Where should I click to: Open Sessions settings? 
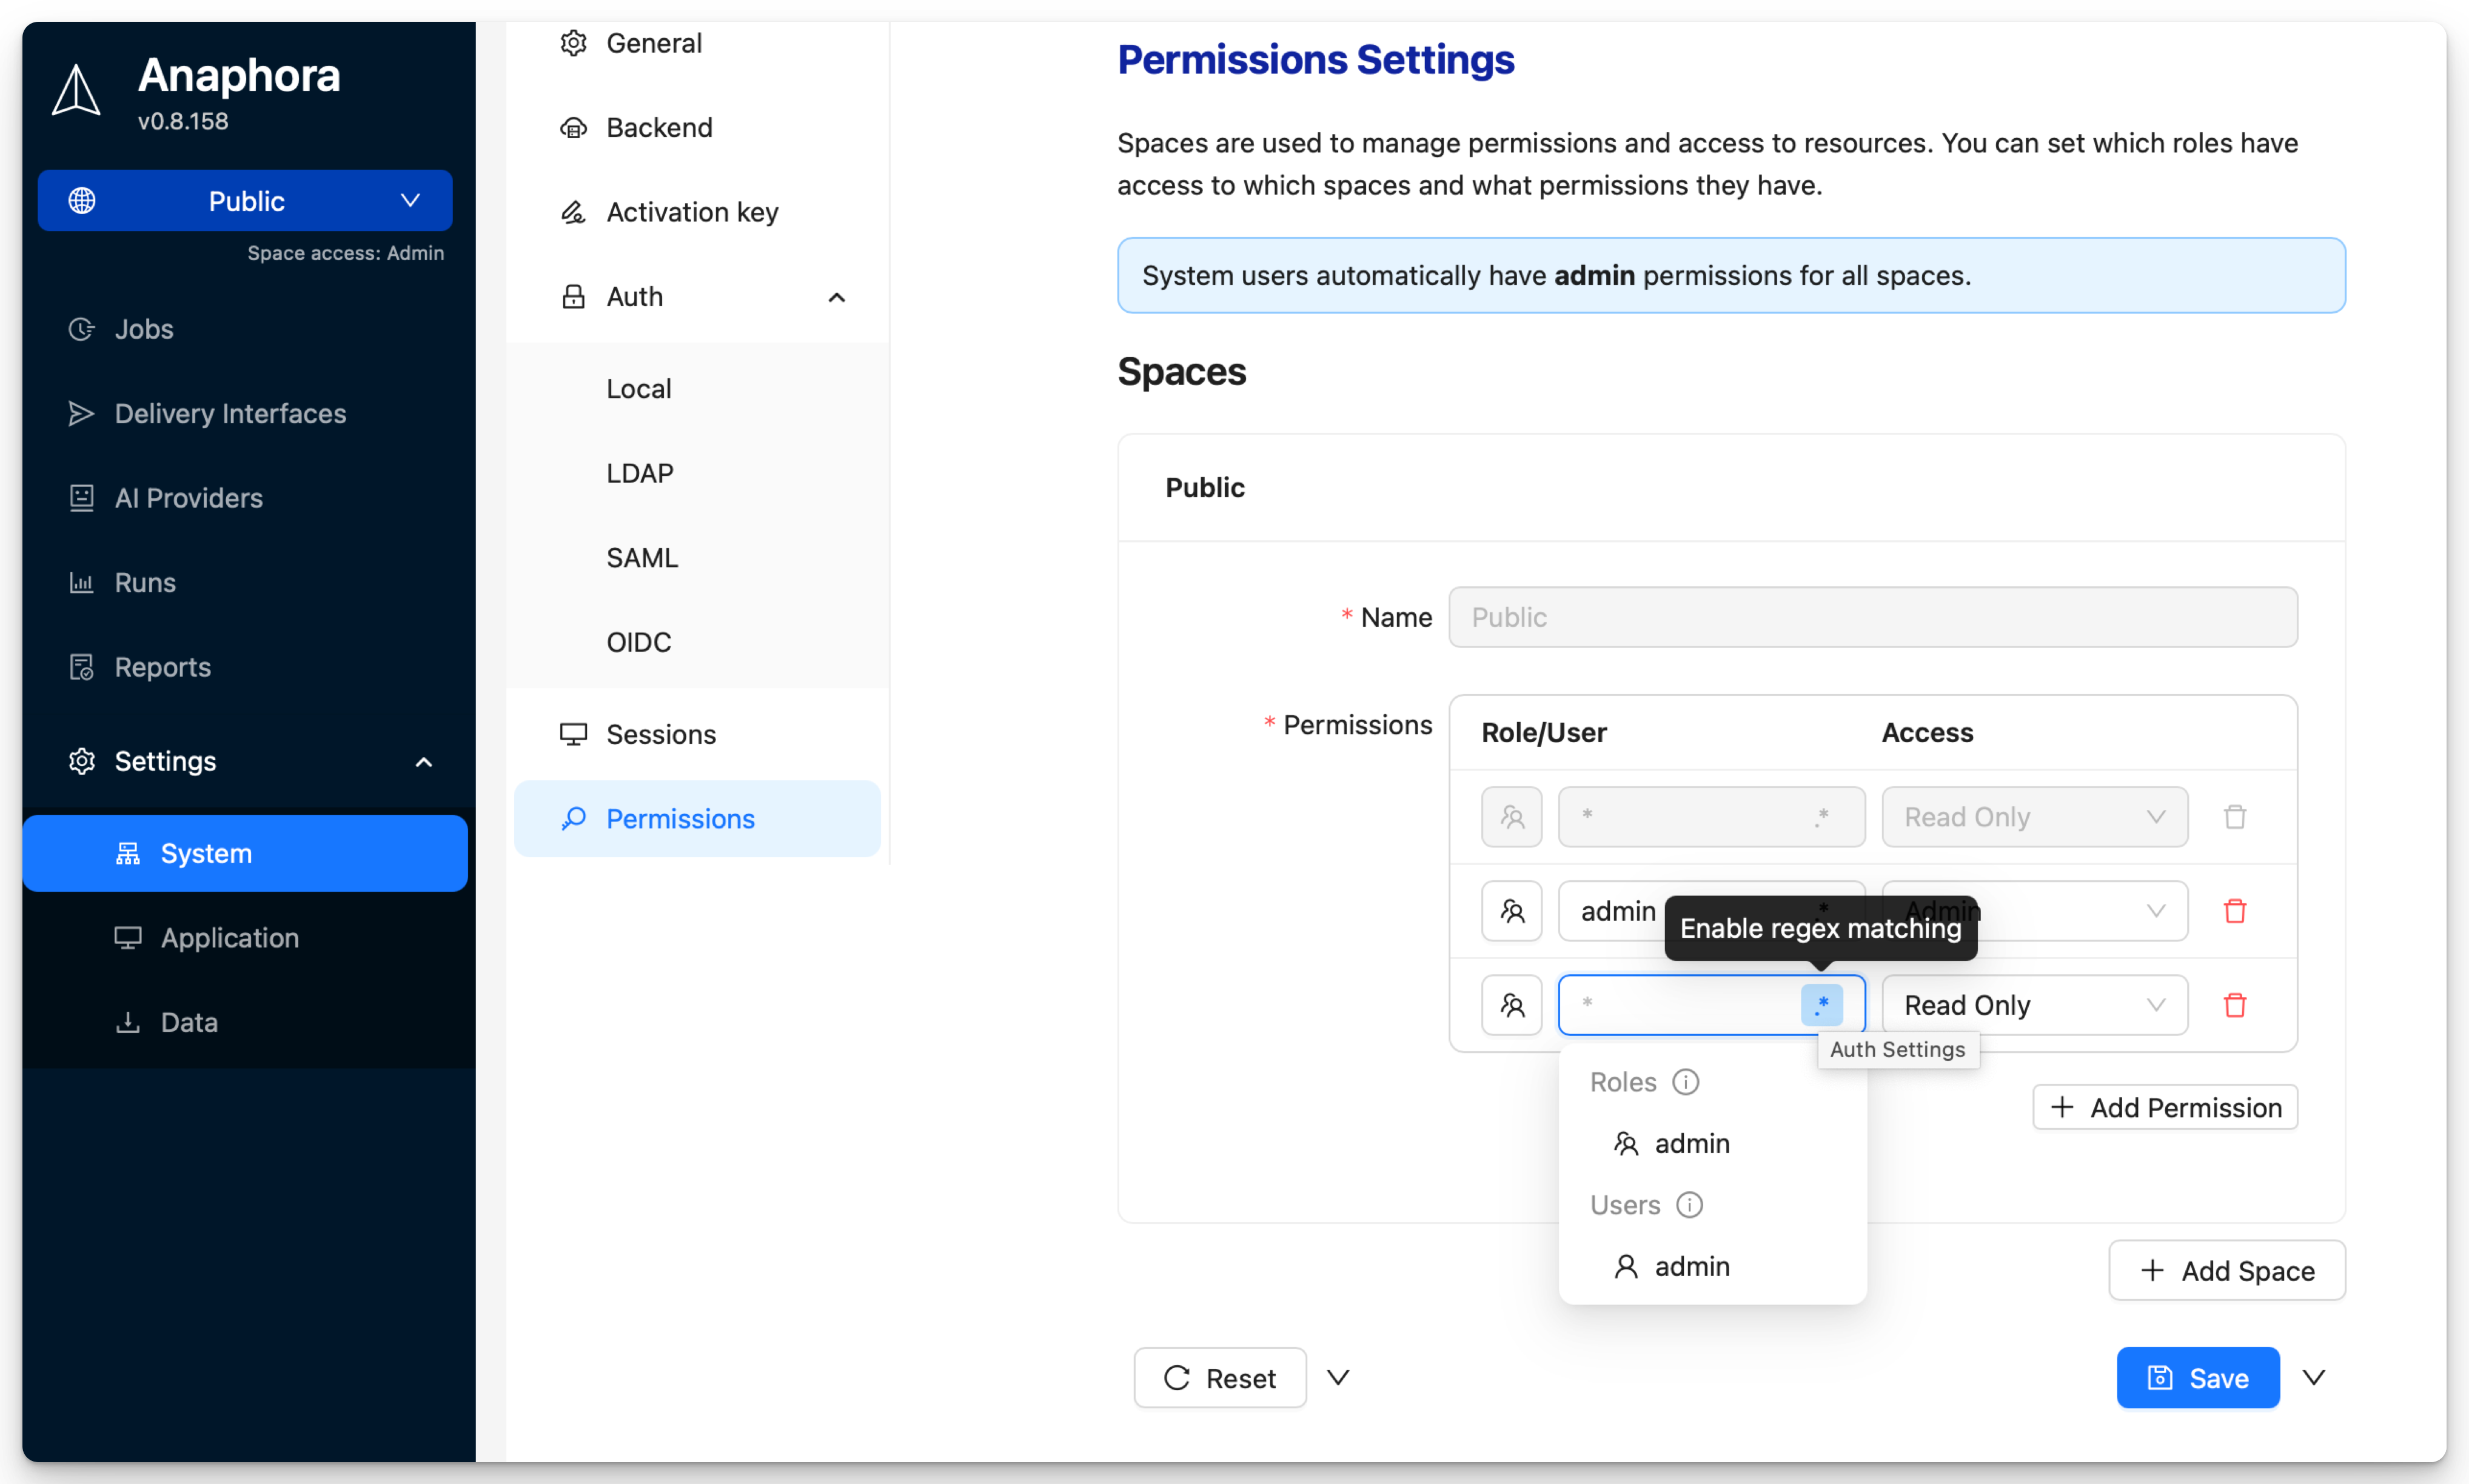click(x=660, y=733)
